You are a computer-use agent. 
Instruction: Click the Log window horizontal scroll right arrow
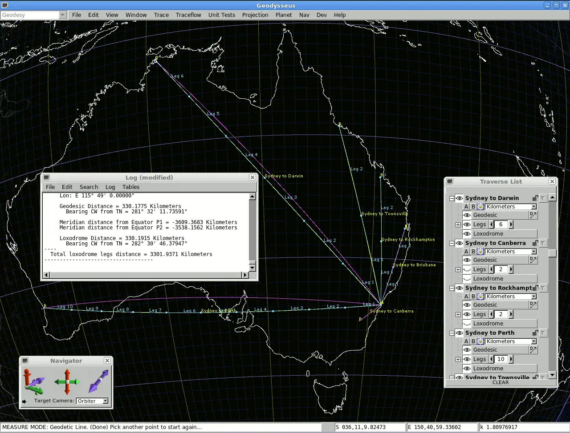(x=245, y=275)
